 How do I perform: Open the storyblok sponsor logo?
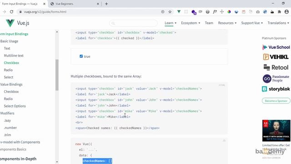pyautogui.click(x=276, y=89)
